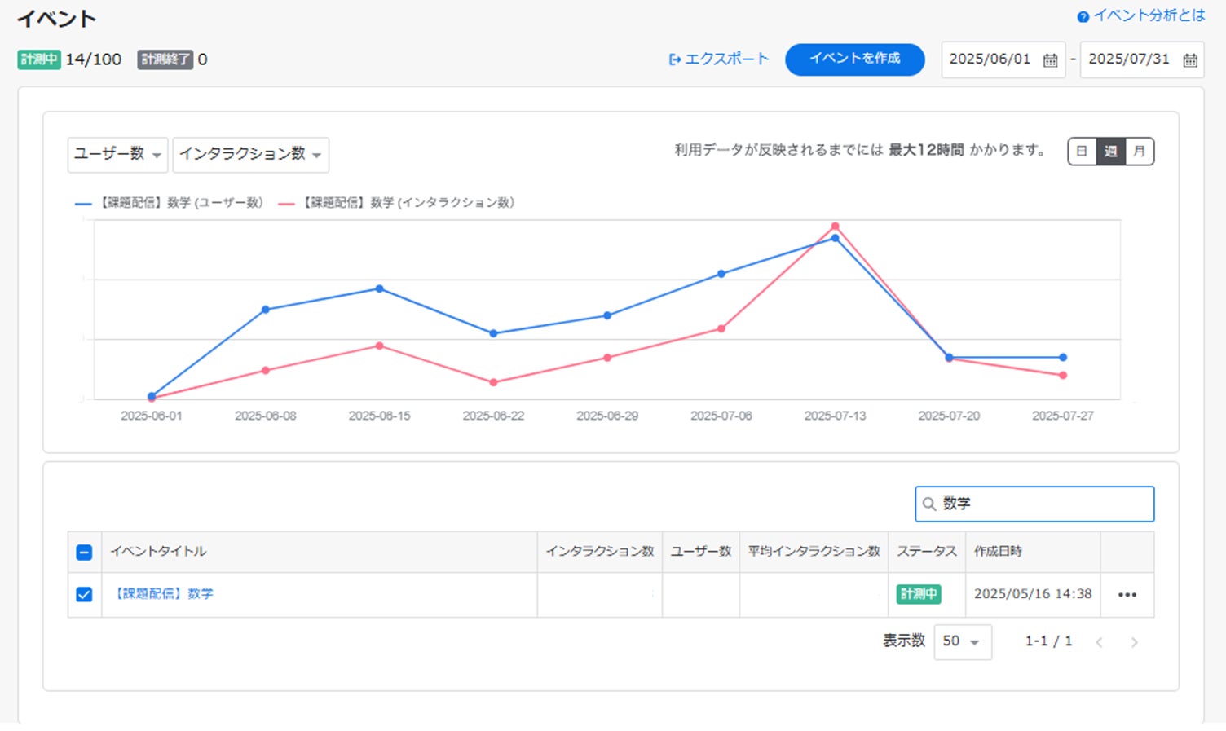The height and width of the screenshot is (731, 1226).
Task: Click the help icon beside イベント分析とは
Action: click(1083, 17)
